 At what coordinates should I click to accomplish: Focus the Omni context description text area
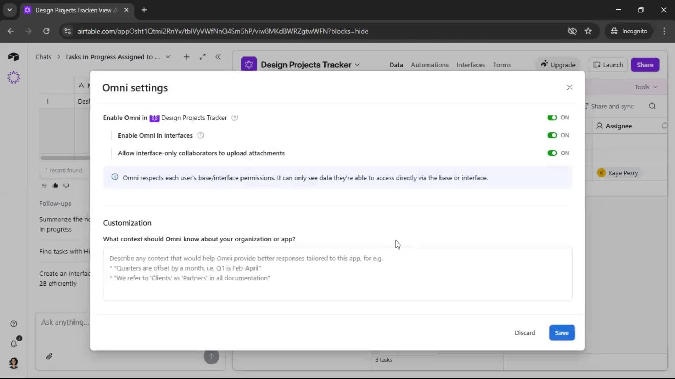pyautogui.click(x=337, y=274)
